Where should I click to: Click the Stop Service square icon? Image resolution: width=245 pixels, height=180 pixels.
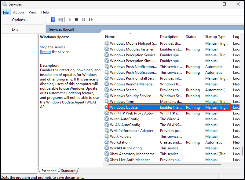point(77,20)
